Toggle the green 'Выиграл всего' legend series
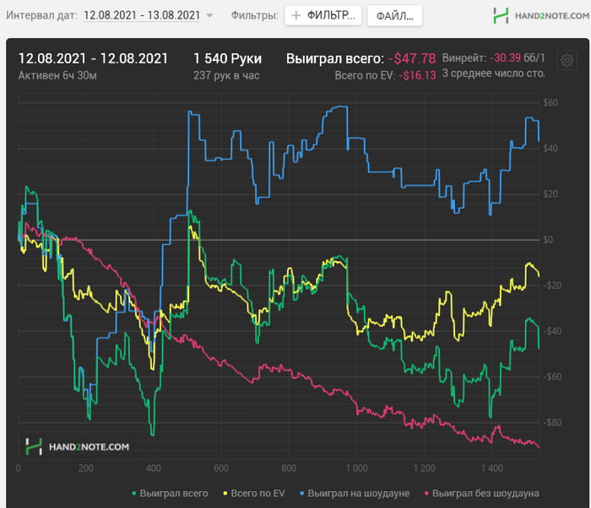The height and width of the screenshot is (508, 591). click(171, 493)
